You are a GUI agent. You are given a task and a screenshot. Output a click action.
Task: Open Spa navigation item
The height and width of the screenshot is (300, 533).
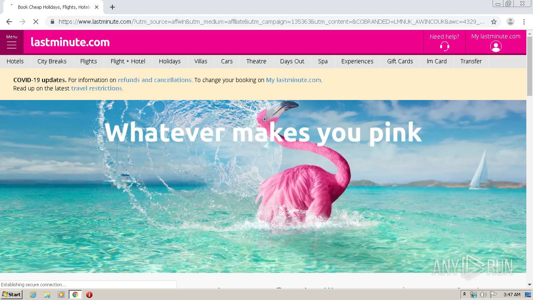[323, 61]
